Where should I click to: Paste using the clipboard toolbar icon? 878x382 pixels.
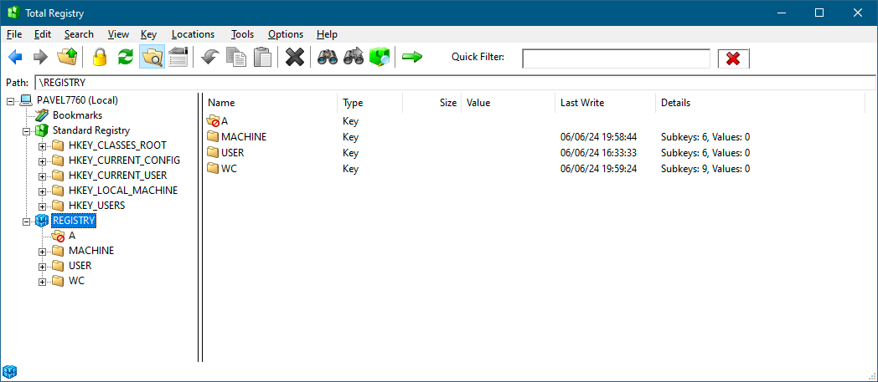(x=262, y=56)
